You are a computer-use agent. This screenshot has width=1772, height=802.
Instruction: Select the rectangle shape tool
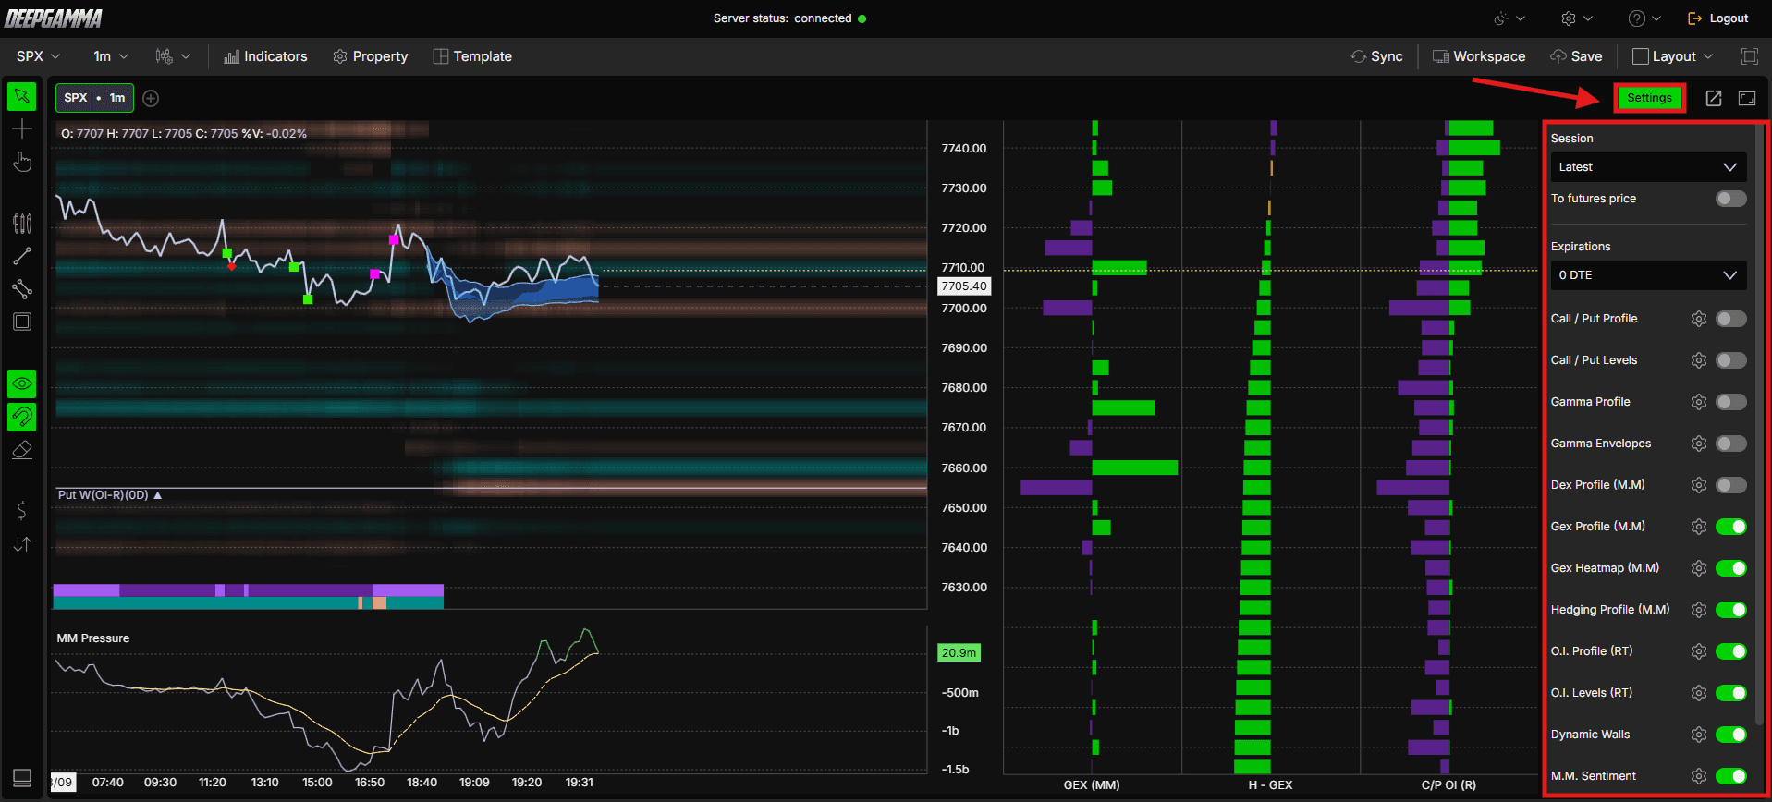point(22,322)
